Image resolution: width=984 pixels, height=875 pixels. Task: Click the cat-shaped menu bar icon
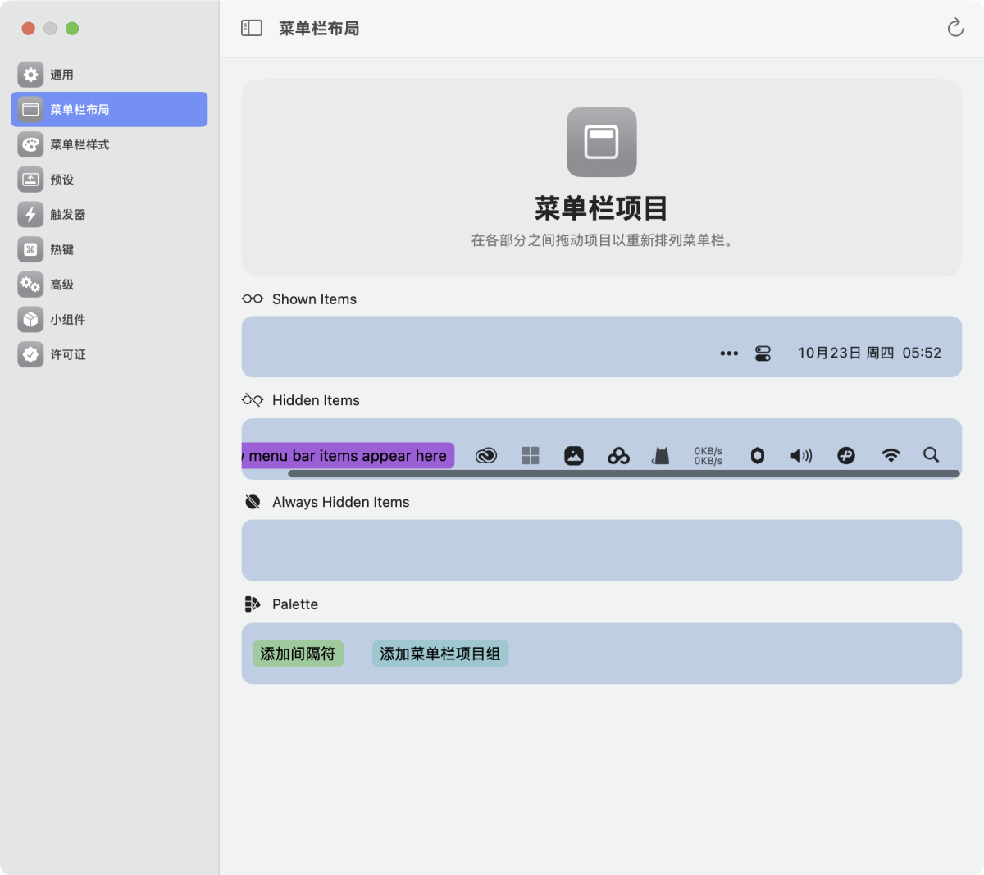661,455
